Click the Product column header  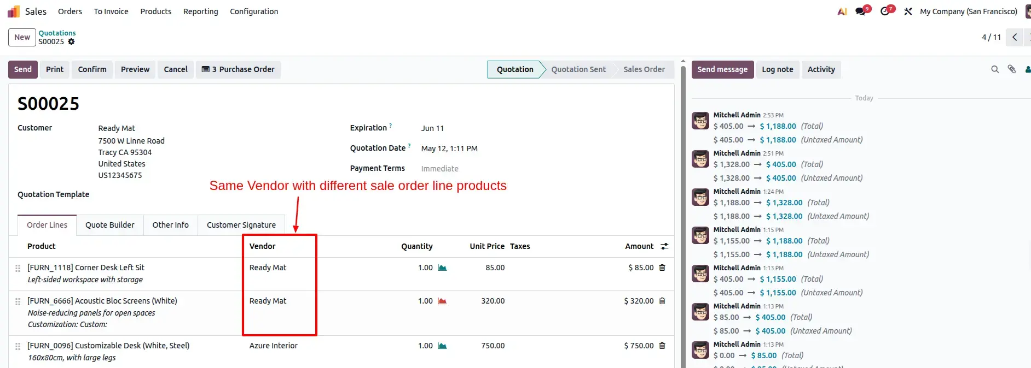click(42, 246)
